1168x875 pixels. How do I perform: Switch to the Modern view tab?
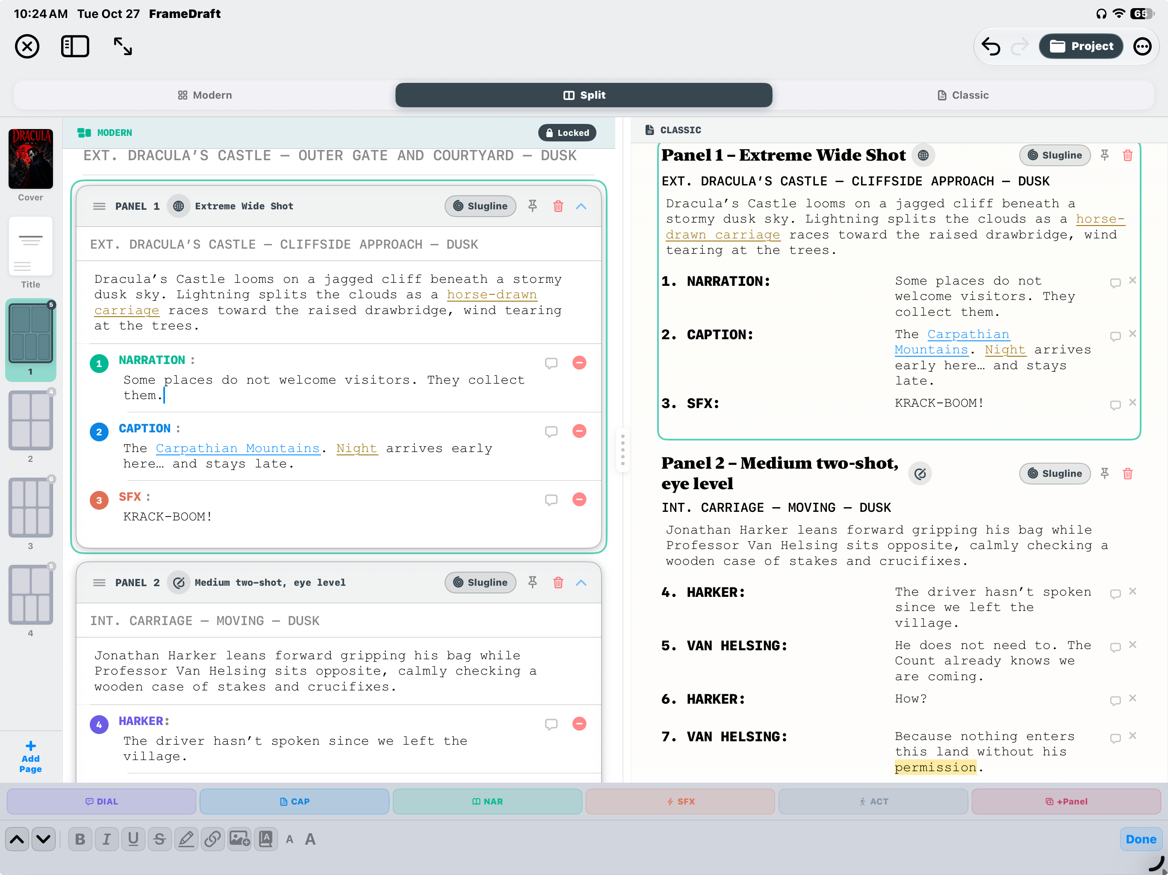point(205,95)
